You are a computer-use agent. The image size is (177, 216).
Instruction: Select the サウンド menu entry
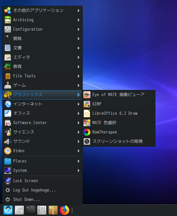click(42, 142)
